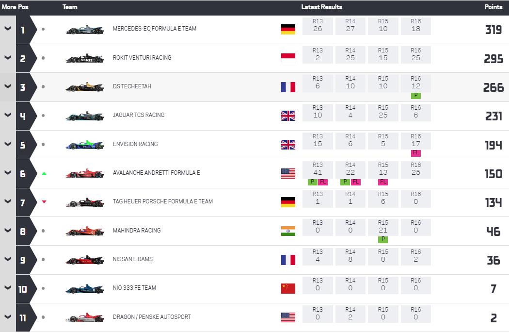Open Mercedes-EQ Formula E Team name
This screenshot has width=509, height=333.
155,29
